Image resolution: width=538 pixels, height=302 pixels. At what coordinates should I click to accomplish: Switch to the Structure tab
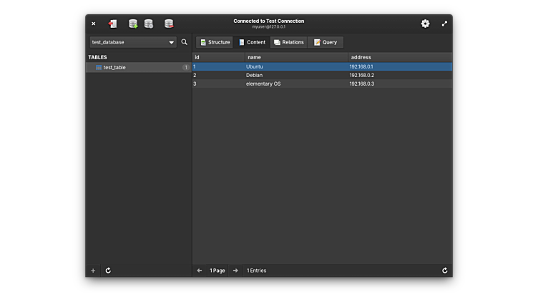pos(215,42)
